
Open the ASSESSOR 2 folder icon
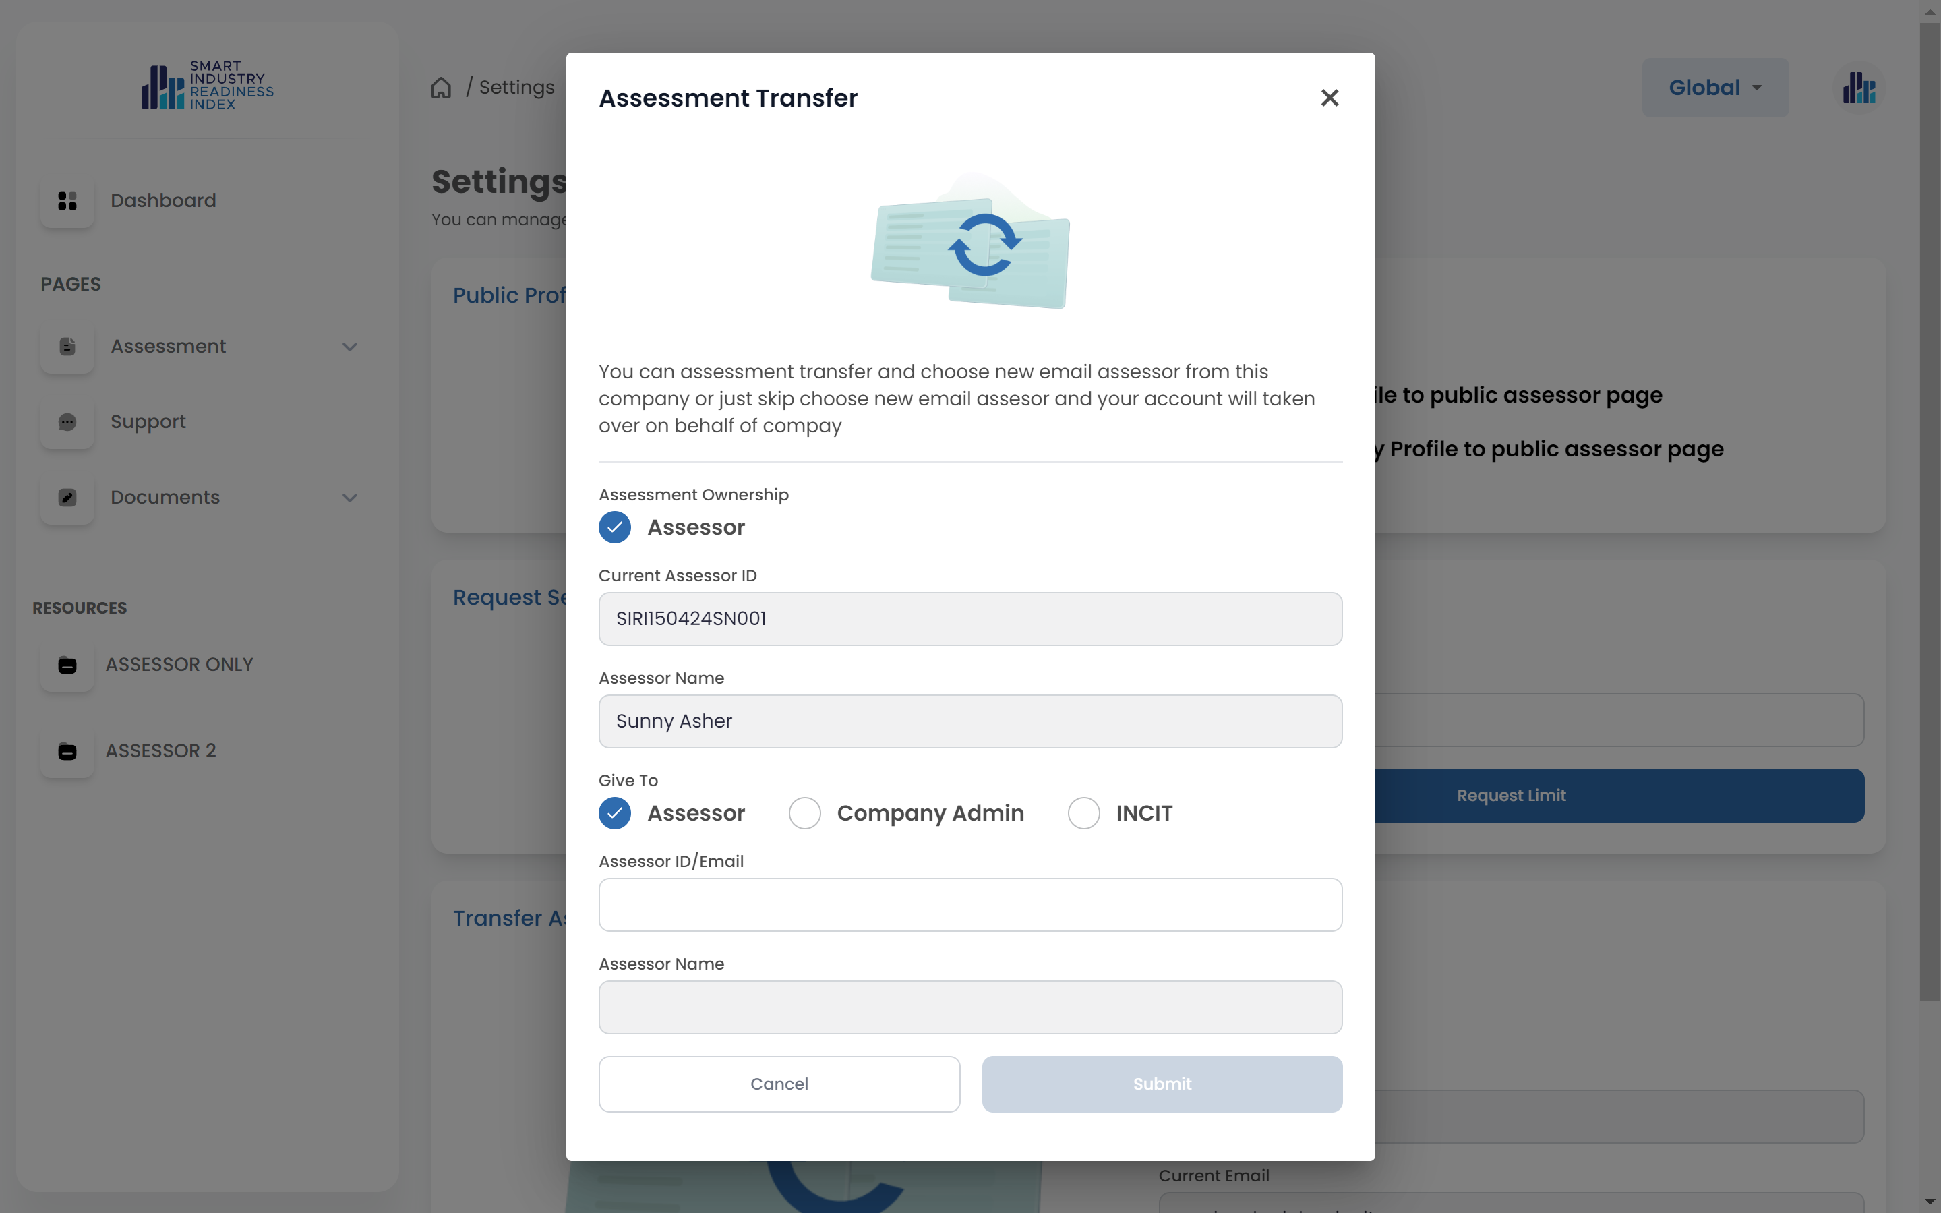coord(67,752)
